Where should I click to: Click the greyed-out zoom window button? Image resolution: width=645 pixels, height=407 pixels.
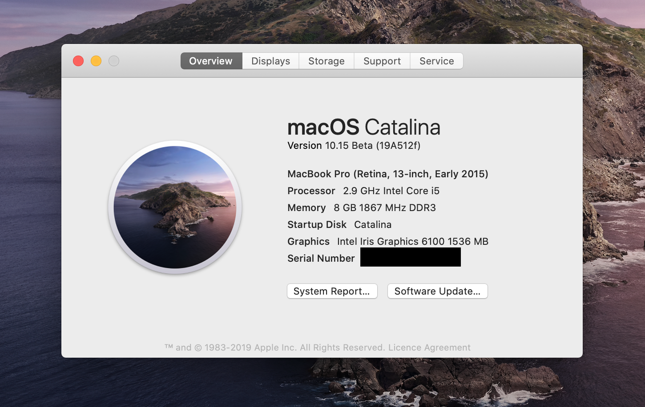click(114, 61)
